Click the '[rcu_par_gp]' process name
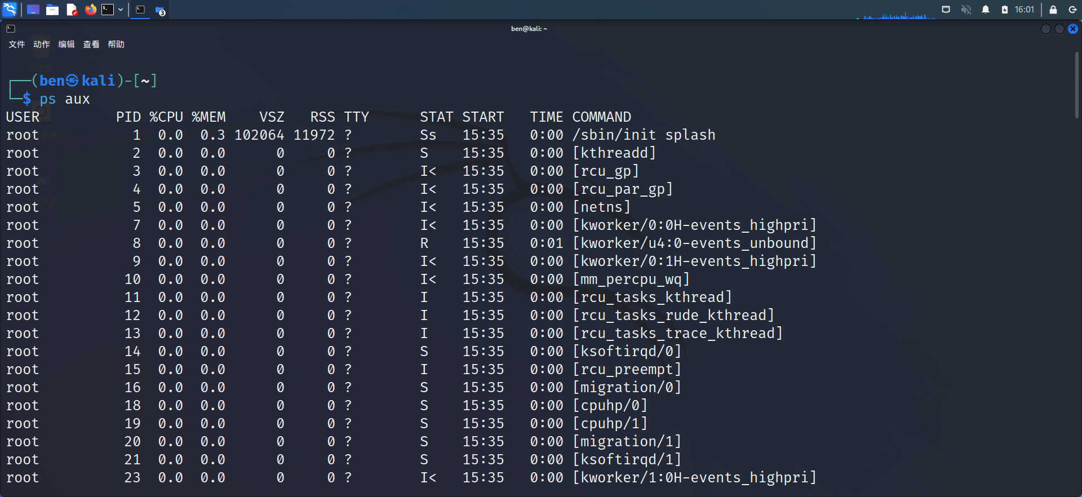 [x=623, y=189]
